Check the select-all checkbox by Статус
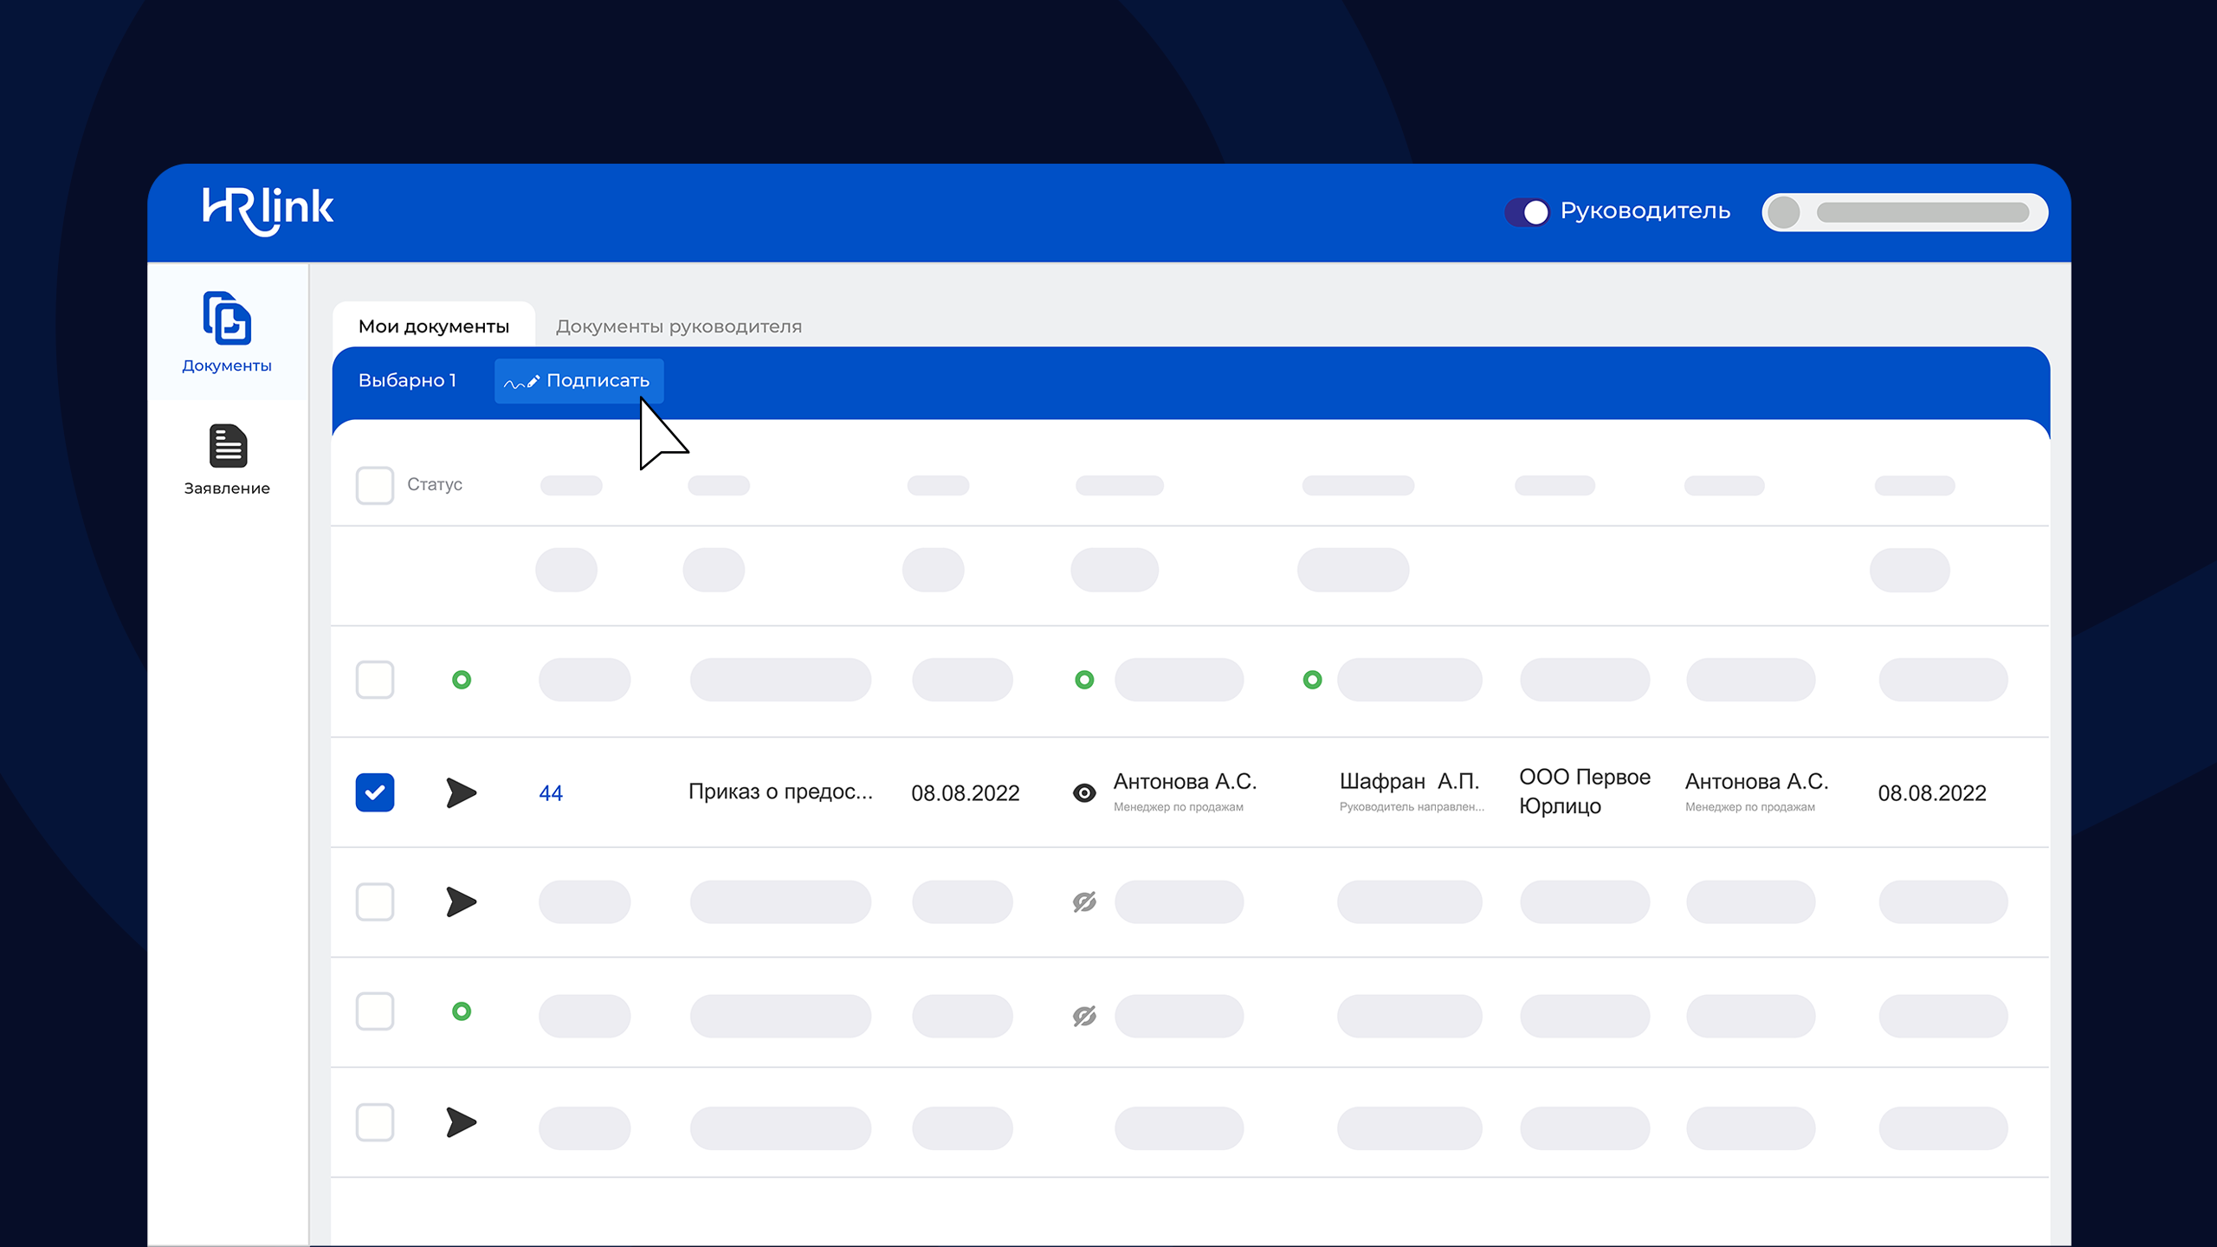Screen dimensions: 2217x1247 coord(375,485)
